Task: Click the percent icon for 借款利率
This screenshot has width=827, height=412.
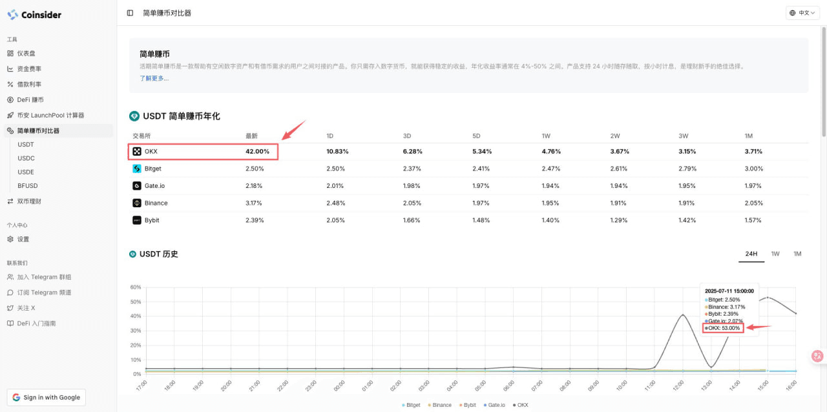Action: point(10,84)
